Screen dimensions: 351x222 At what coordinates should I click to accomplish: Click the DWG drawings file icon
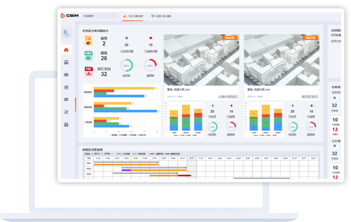[x=88, y=55]
